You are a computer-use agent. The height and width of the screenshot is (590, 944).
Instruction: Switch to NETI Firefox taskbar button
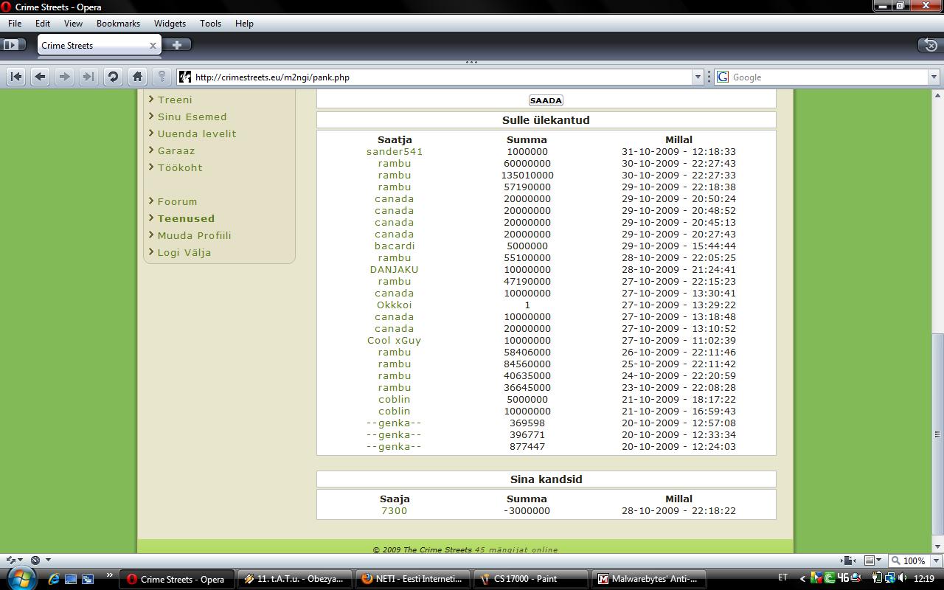(413, 579)
